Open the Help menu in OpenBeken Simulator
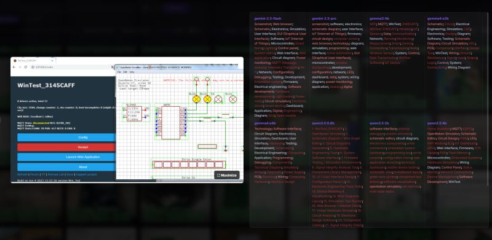 pyautogui.click(x=132, y=72)
